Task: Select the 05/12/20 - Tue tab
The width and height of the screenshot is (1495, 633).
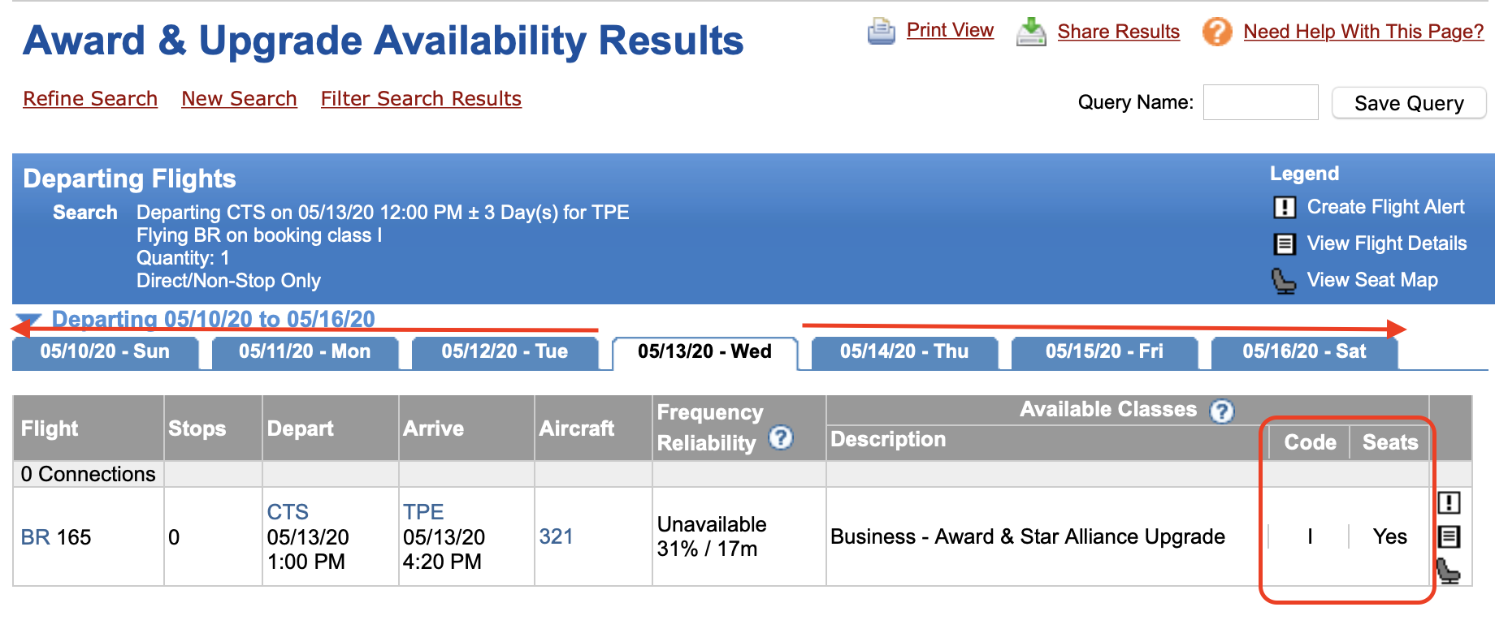Action: point(505,352)
